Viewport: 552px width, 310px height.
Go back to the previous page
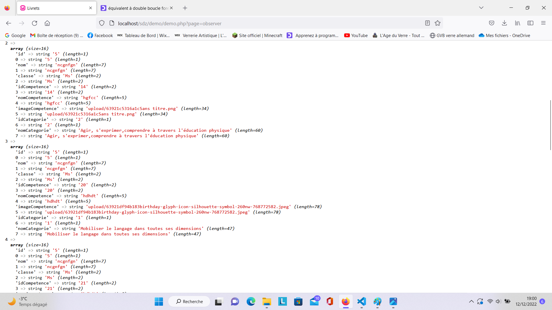click(8, 23)
